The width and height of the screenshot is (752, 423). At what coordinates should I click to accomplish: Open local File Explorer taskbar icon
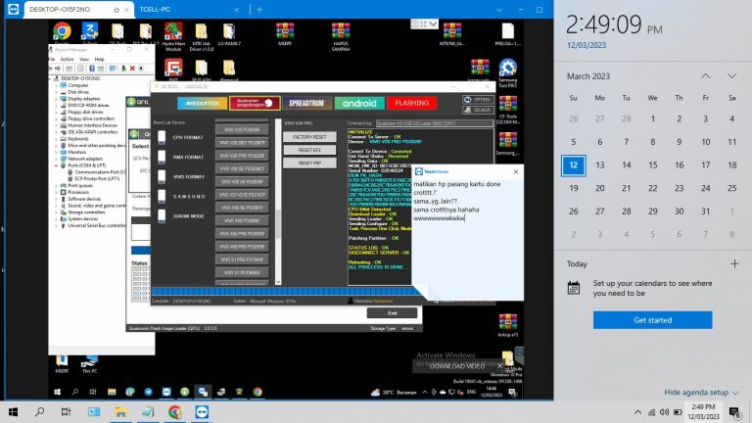[x=120, y=412]
